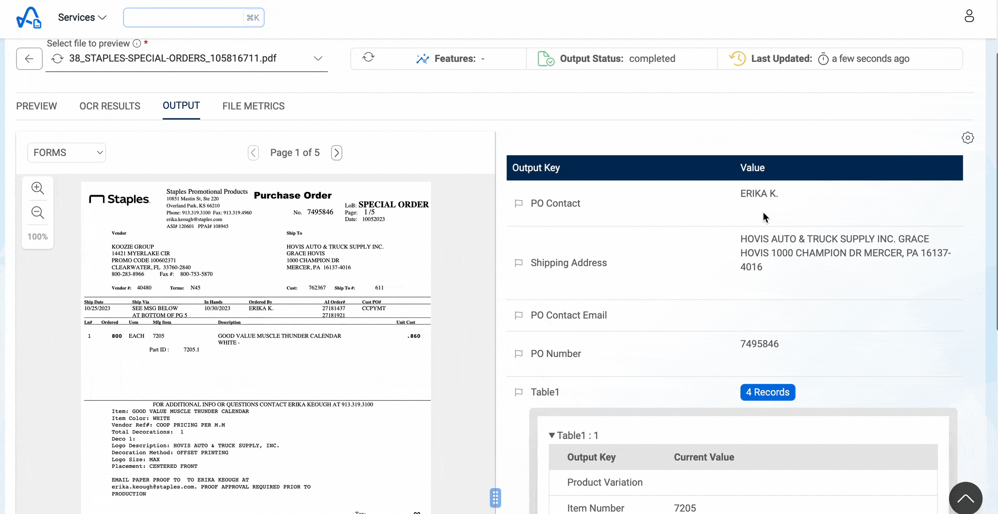Flag the PO Contact row

[519, 204]
